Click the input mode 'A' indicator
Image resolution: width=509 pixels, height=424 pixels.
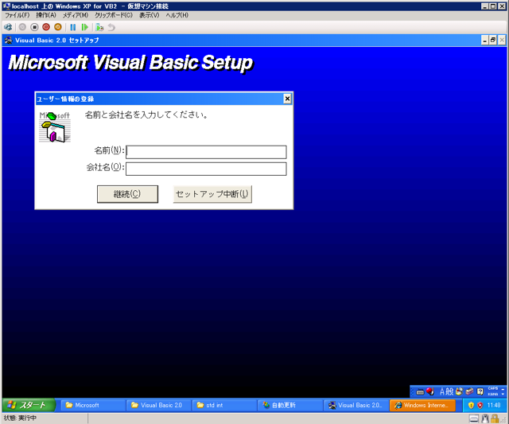pos(442,391)
